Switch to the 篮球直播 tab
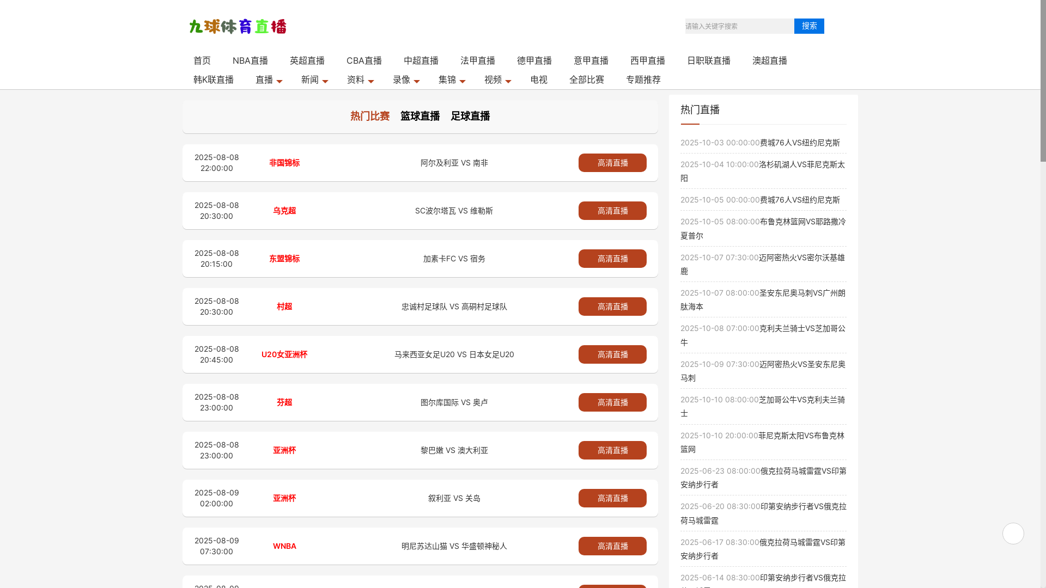Screen dimensions: 1046x588 pyautogui.click(x=420, y=116)
